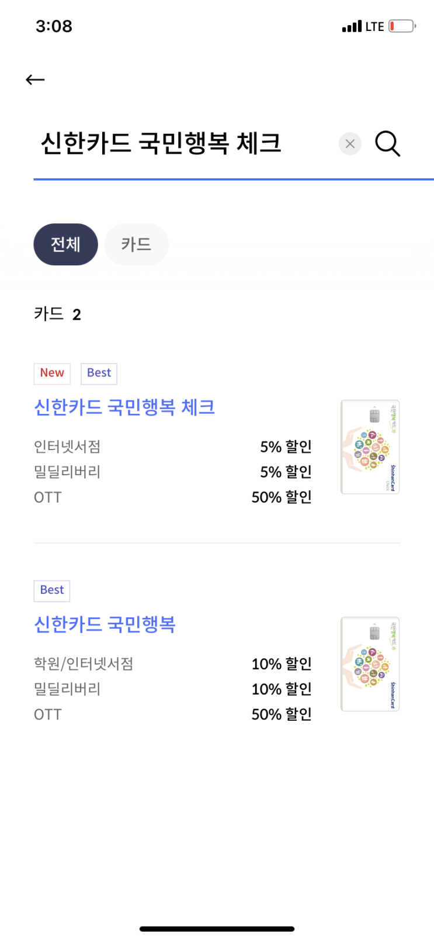434x940 pixels.
Task: Tap the battery icon in status bar
Action: tap(402, 26)
